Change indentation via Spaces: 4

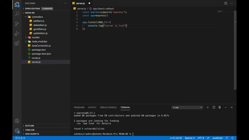189,138
